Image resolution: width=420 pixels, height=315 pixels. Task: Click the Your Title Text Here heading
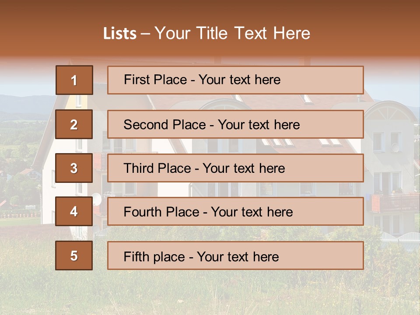pyautogui.click(x=232, y=33)
